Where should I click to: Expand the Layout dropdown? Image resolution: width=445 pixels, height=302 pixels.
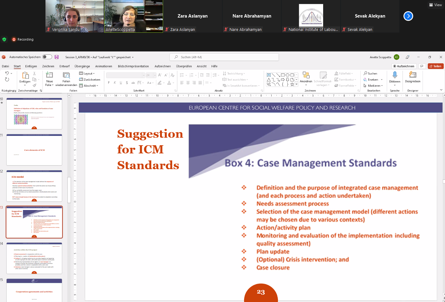(87, 74)
